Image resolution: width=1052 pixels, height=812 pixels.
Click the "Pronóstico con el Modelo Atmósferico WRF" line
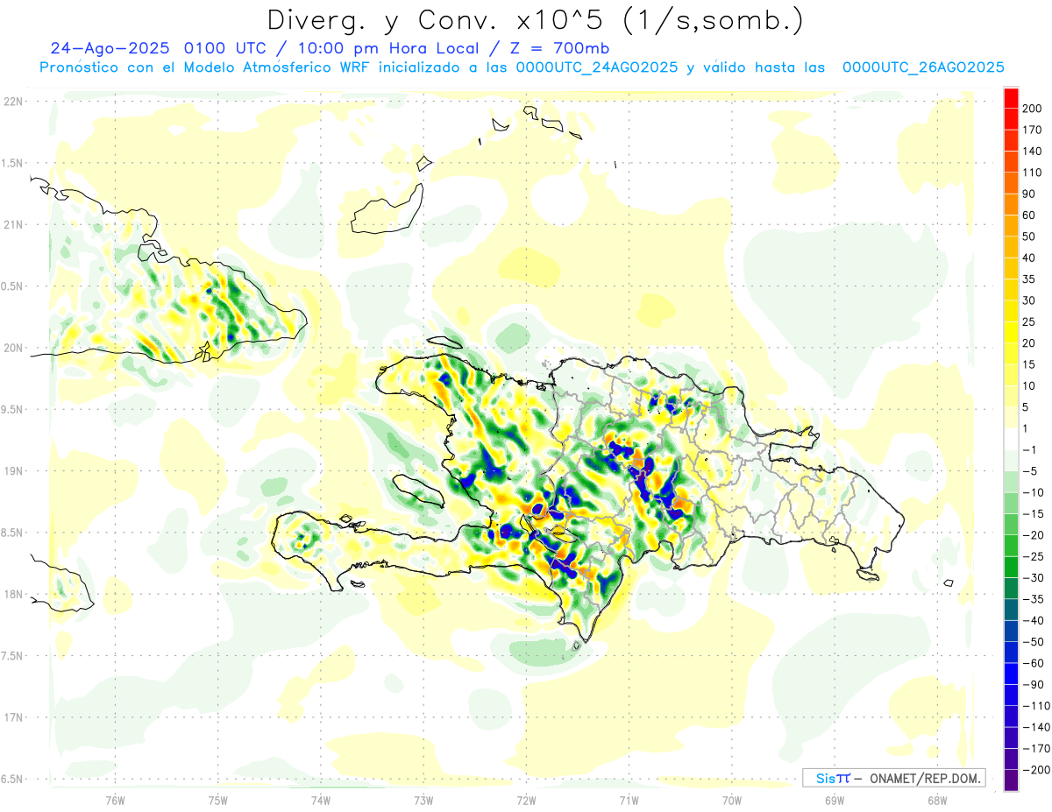522,67
